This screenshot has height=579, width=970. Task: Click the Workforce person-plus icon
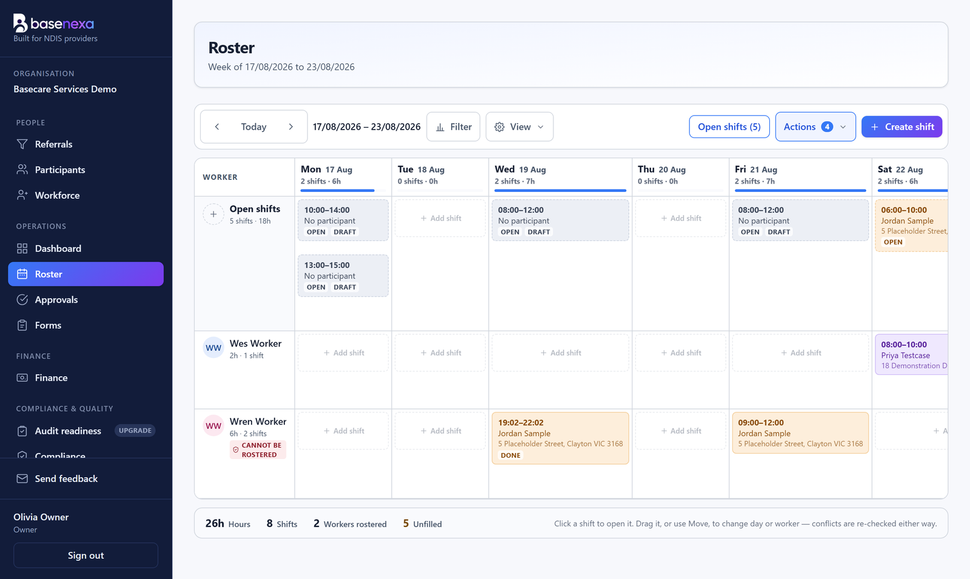coord(22,195)
